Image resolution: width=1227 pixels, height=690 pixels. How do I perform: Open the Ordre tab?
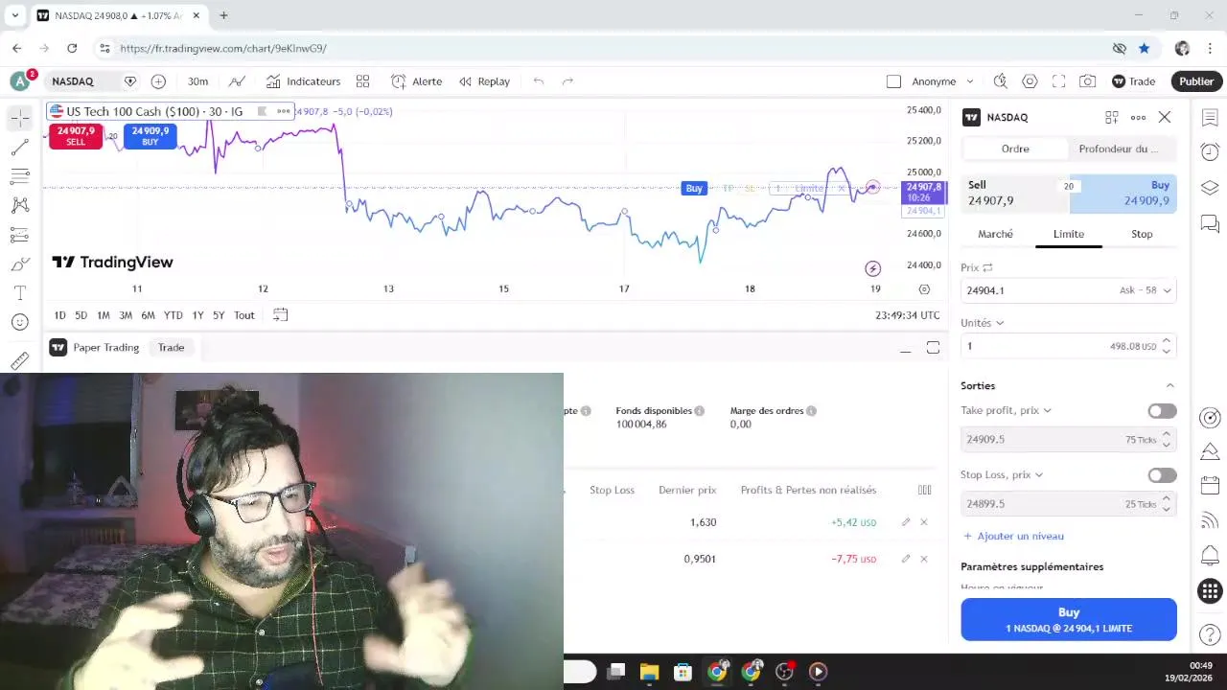pos(1015,149)
